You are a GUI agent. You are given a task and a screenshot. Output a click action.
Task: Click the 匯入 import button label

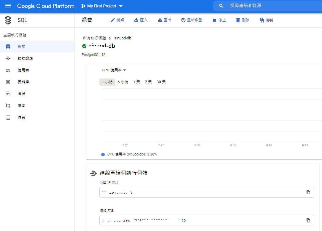pos(144,20)
